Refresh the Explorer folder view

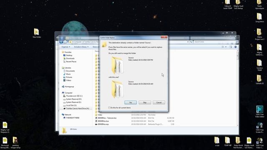[191, 42]
